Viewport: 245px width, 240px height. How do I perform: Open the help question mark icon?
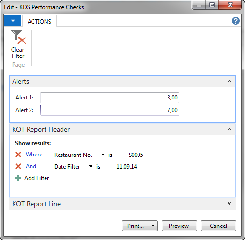coord(236,21)
